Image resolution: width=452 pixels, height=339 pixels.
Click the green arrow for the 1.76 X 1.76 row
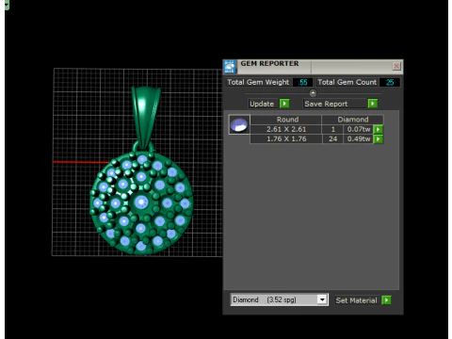click(379, 138)
